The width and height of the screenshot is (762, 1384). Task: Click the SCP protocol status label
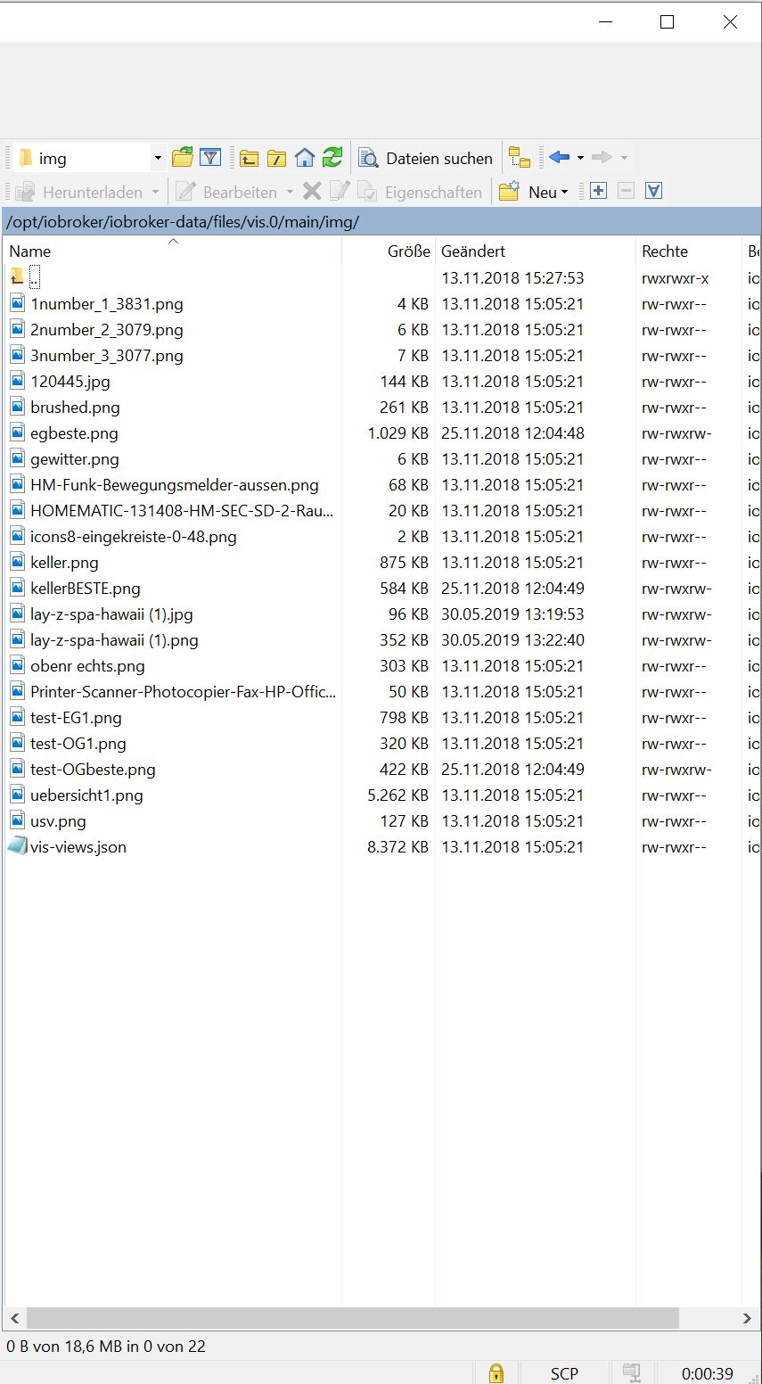[564, 1373]
